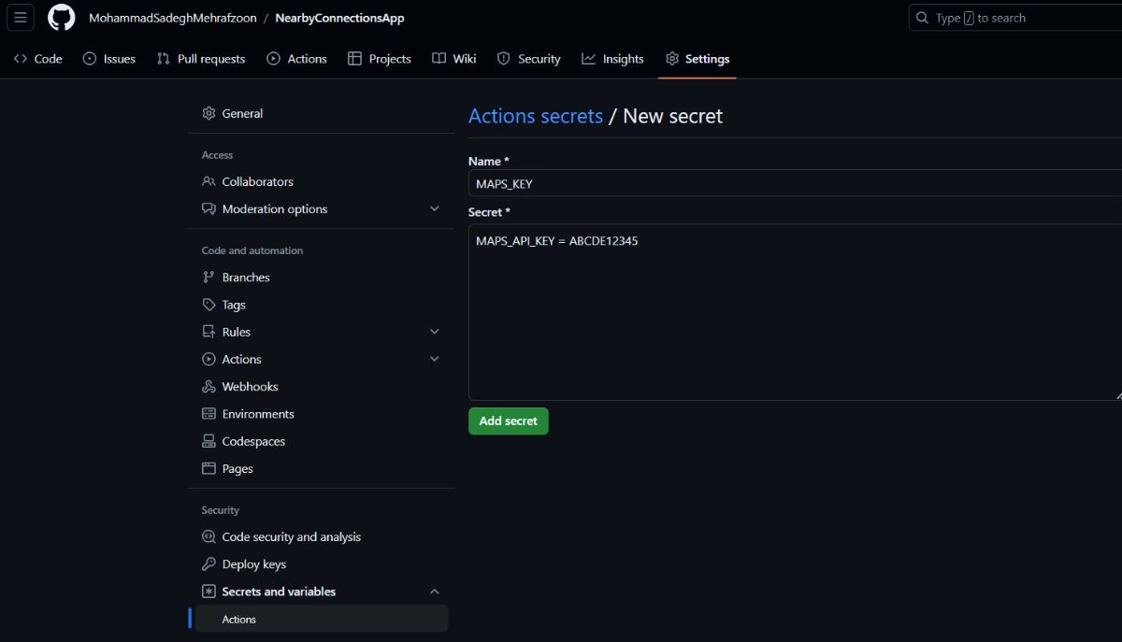
Task: Click the Name field containing MAPS_KEY
Action: coord(795,183)
